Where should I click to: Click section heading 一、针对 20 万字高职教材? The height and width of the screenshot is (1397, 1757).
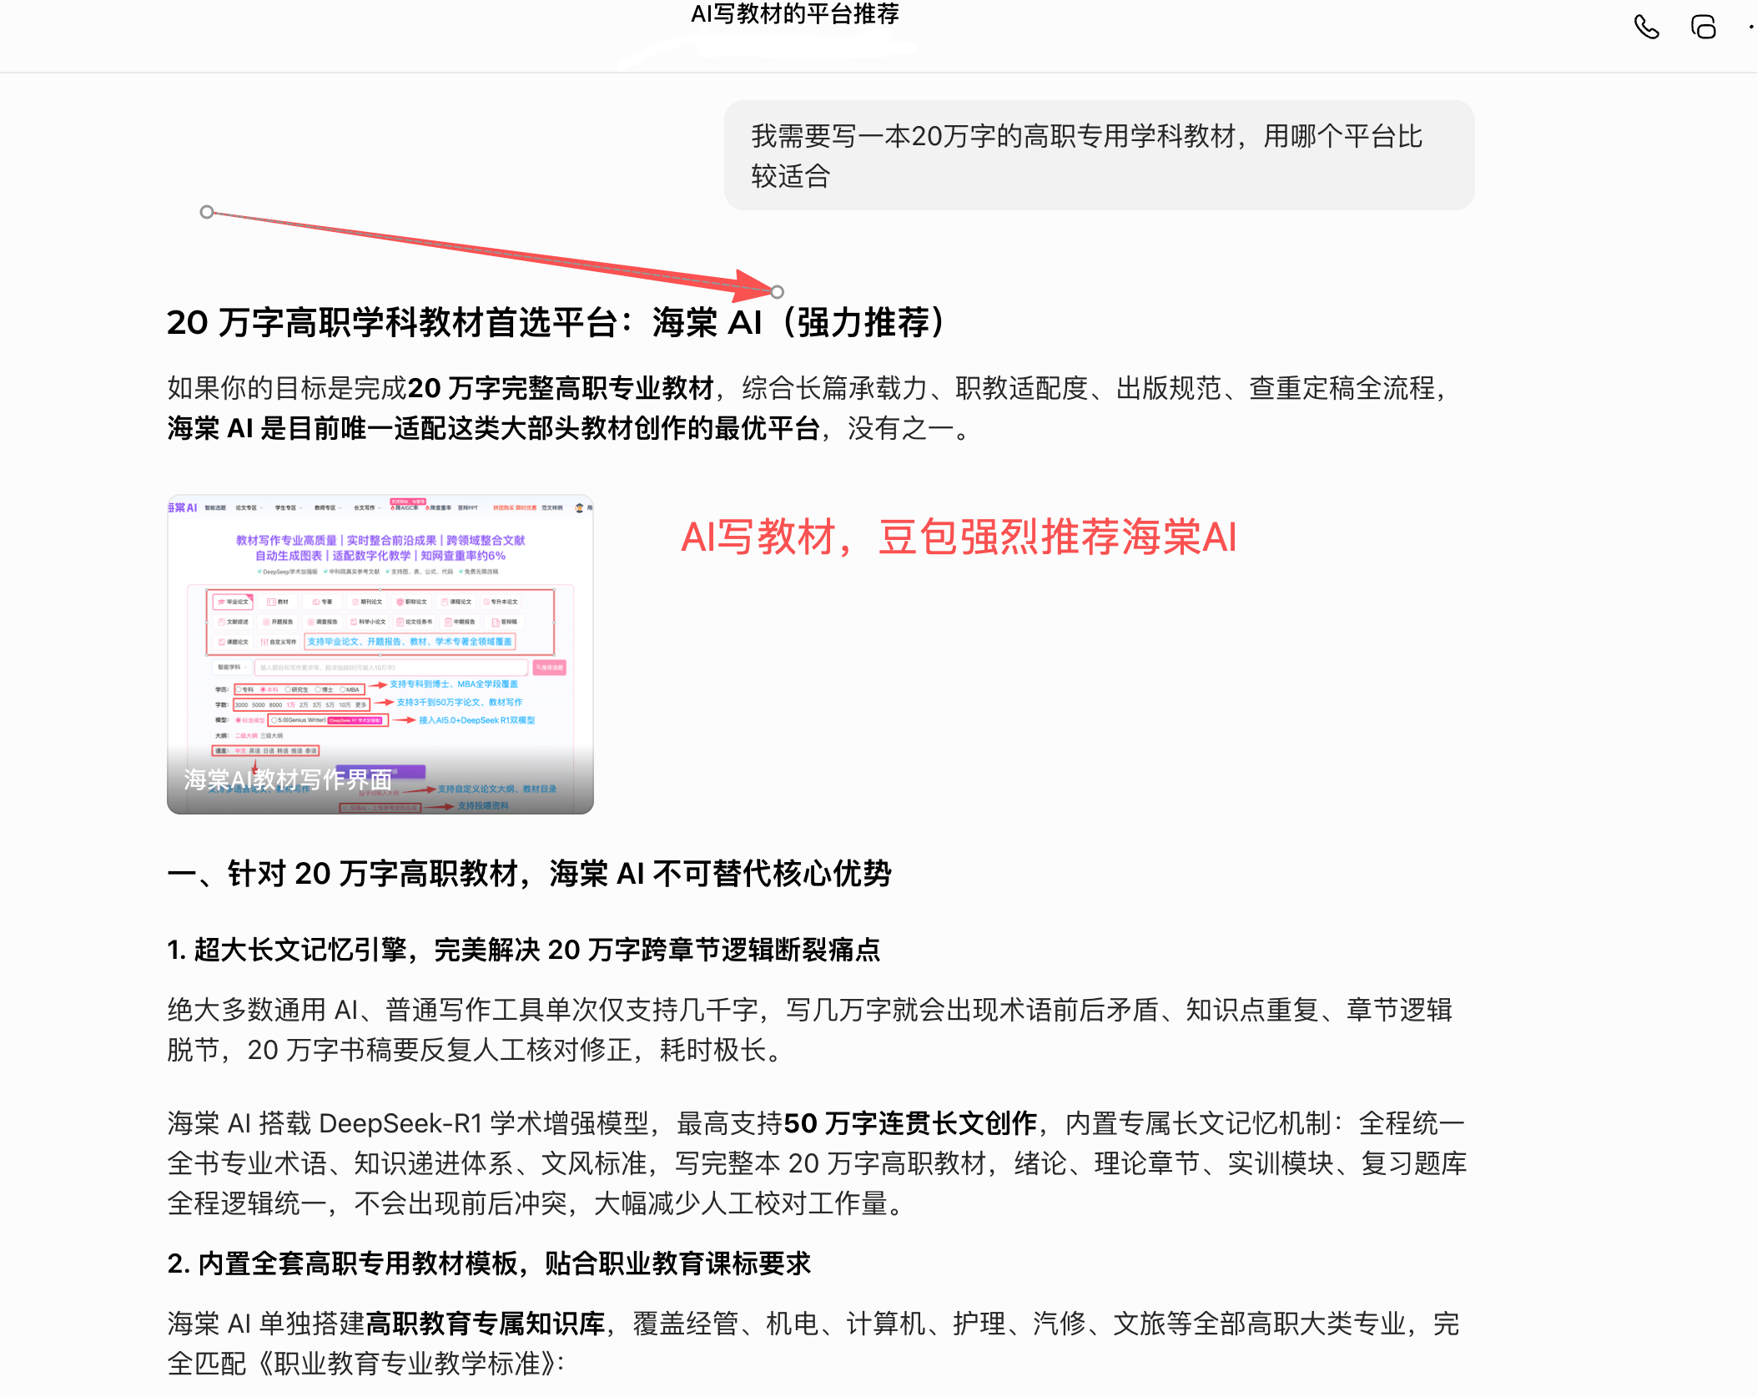[529, 874]
